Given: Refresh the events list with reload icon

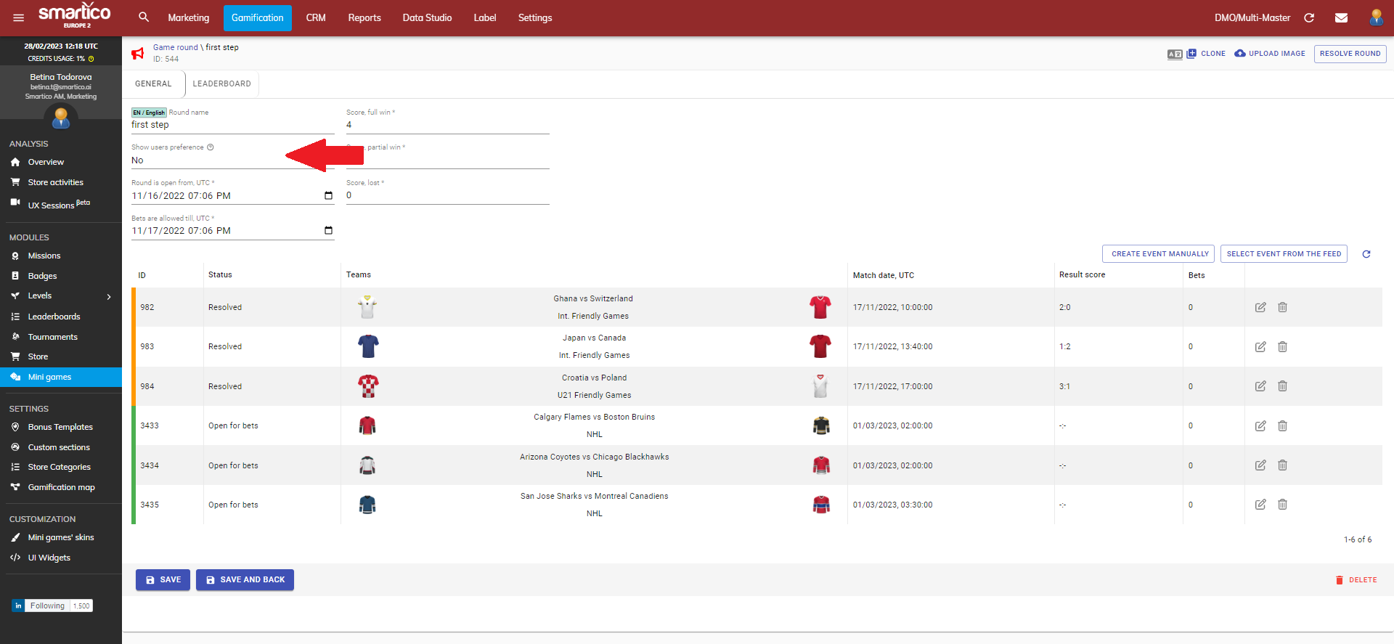Looking at the screenshot, I should (x=1366, y=254).
